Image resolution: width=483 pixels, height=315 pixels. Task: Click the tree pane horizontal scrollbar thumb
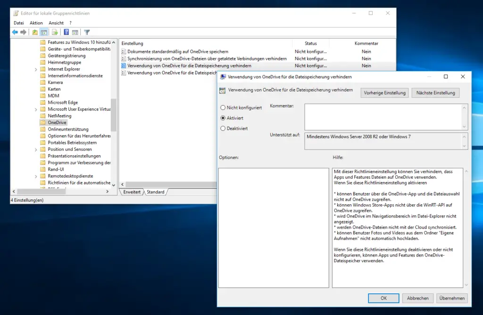click(42, 191)
